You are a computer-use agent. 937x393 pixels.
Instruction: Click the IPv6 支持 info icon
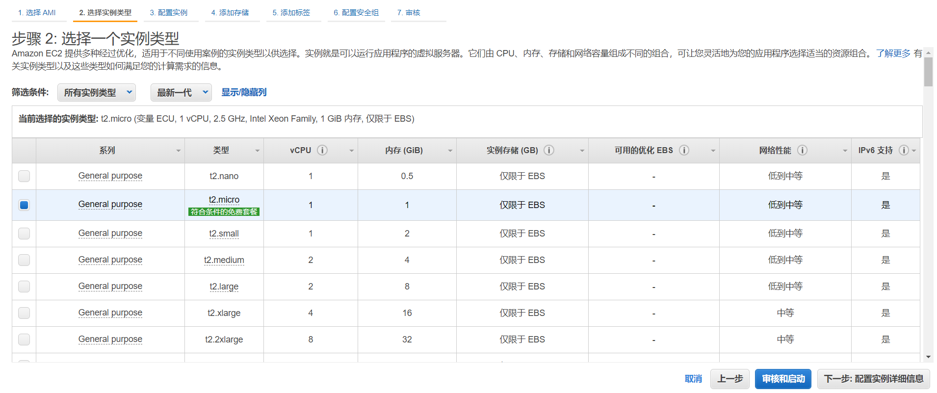[x=904, y=150]
